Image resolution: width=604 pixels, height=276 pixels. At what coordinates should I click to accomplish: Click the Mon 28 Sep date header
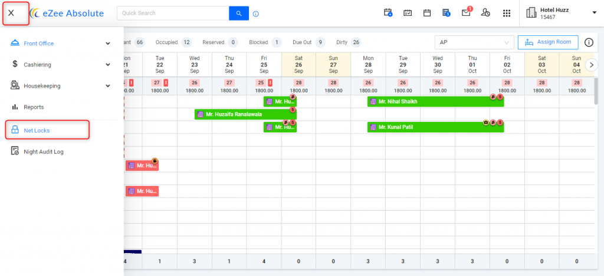click(x=368, y=65)
